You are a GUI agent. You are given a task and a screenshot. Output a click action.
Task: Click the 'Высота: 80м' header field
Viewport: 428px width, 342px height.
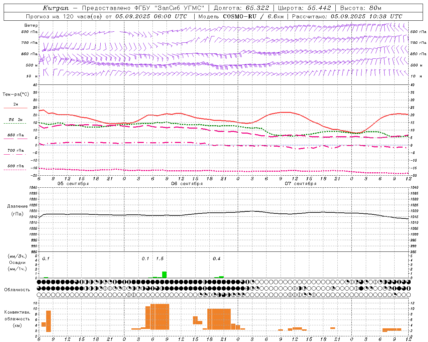[x=361, y=8]
